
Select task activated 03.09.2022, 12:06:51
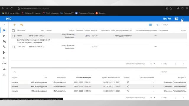pyautogui.click(x=82, y=82)
